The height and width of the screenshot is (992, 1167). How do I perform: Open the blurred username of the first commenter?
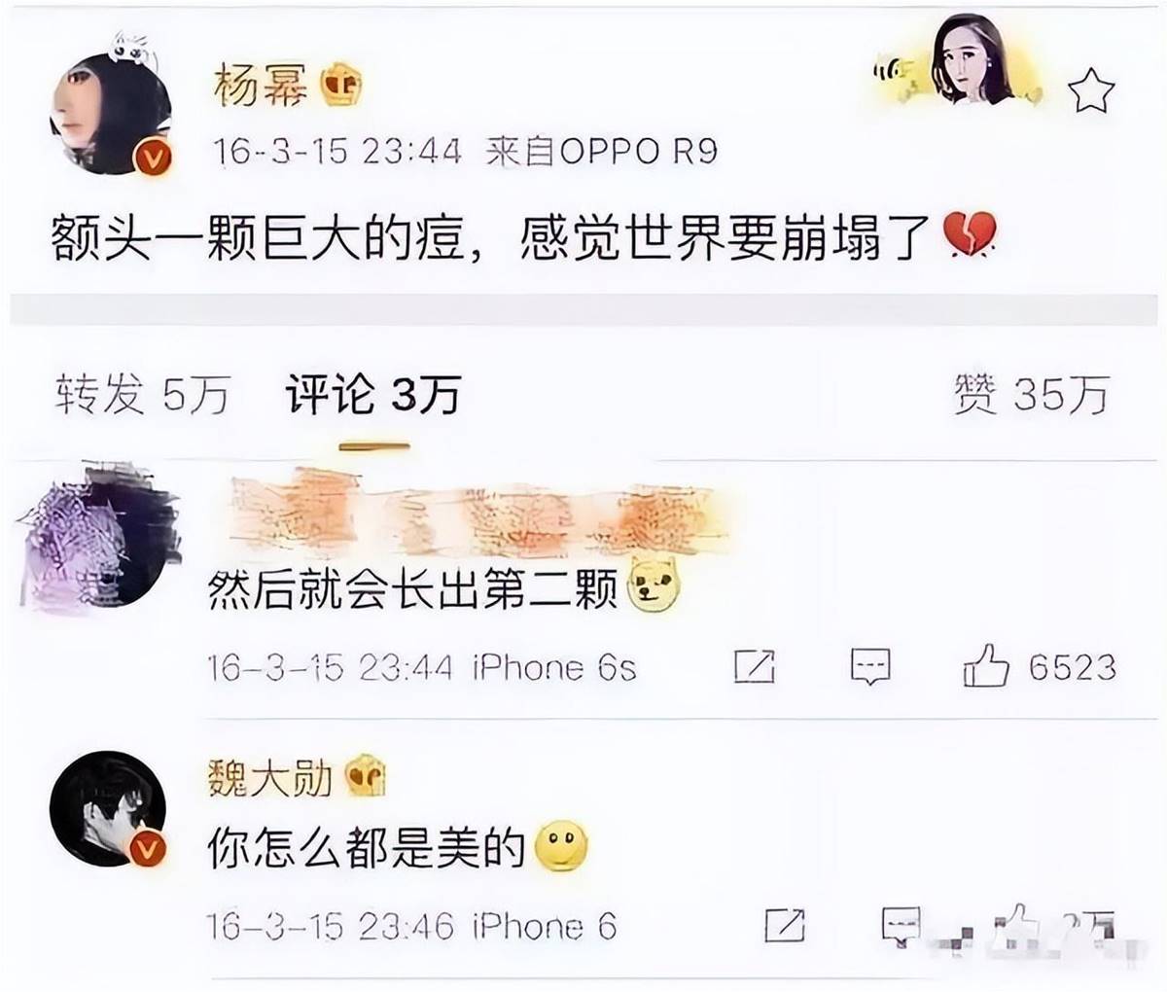(477, 512)
